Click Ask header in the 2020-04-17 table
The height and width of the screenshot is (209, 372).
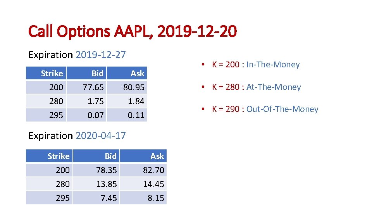tap(157, 156)
